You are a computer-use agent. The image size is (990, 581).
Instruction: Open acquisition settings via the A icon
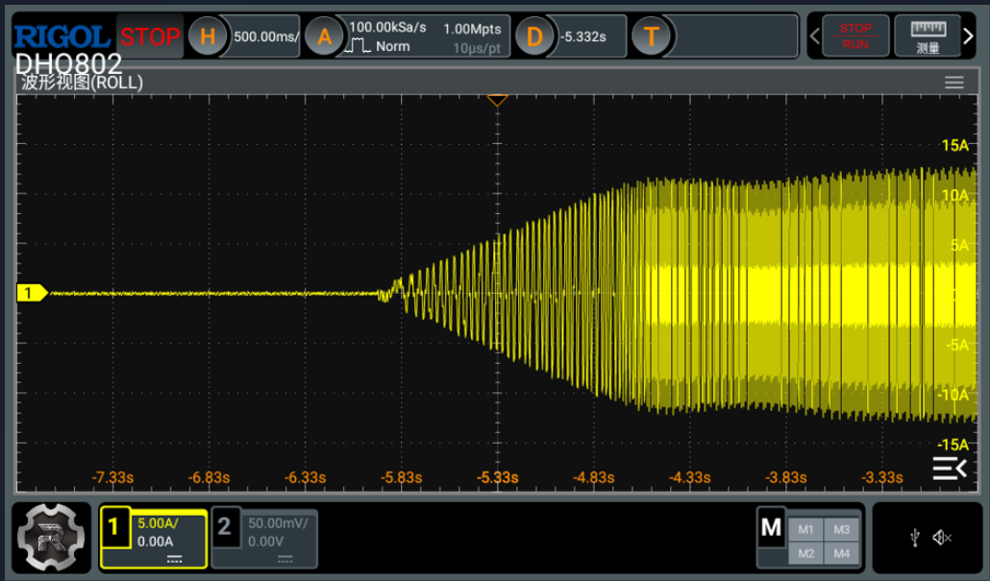coord(324,36)
